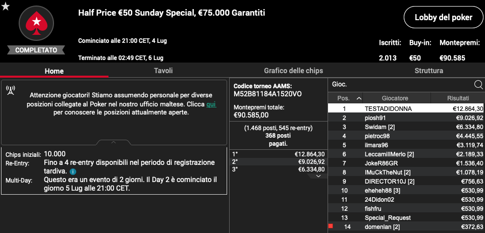485x233 pixels.
Task: Collapse the announcement panel chevron
Action: pyautogui.click(x=114, y=142)
